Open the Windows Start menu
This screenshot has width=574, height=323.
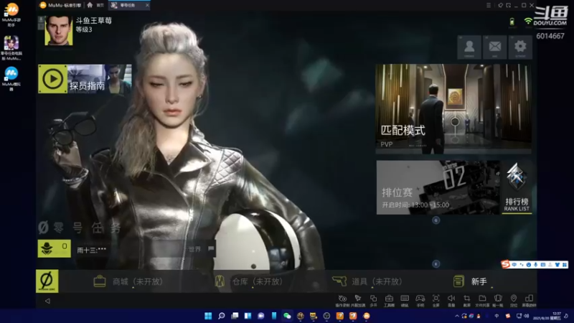point(208,316)
